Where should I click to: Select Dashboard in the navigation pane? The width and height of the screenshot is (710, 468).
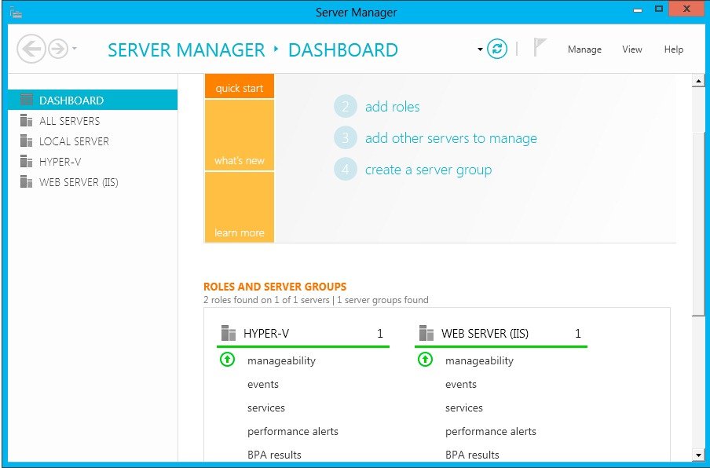[93, 100]
